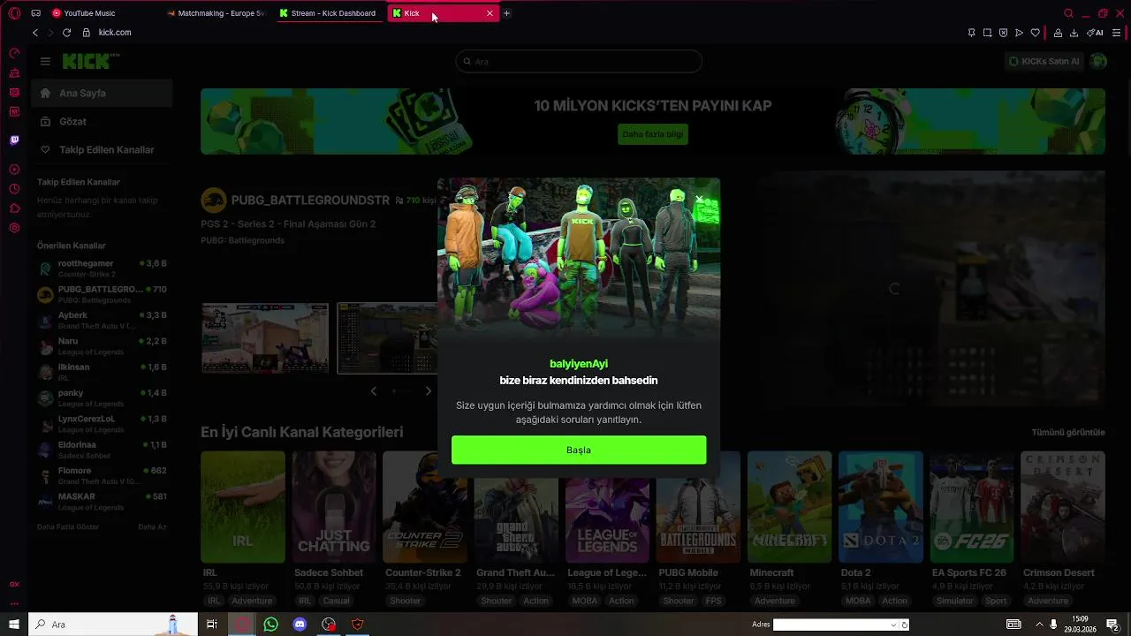Click Daha fazla bilgi banner button

tap(653, 134)
